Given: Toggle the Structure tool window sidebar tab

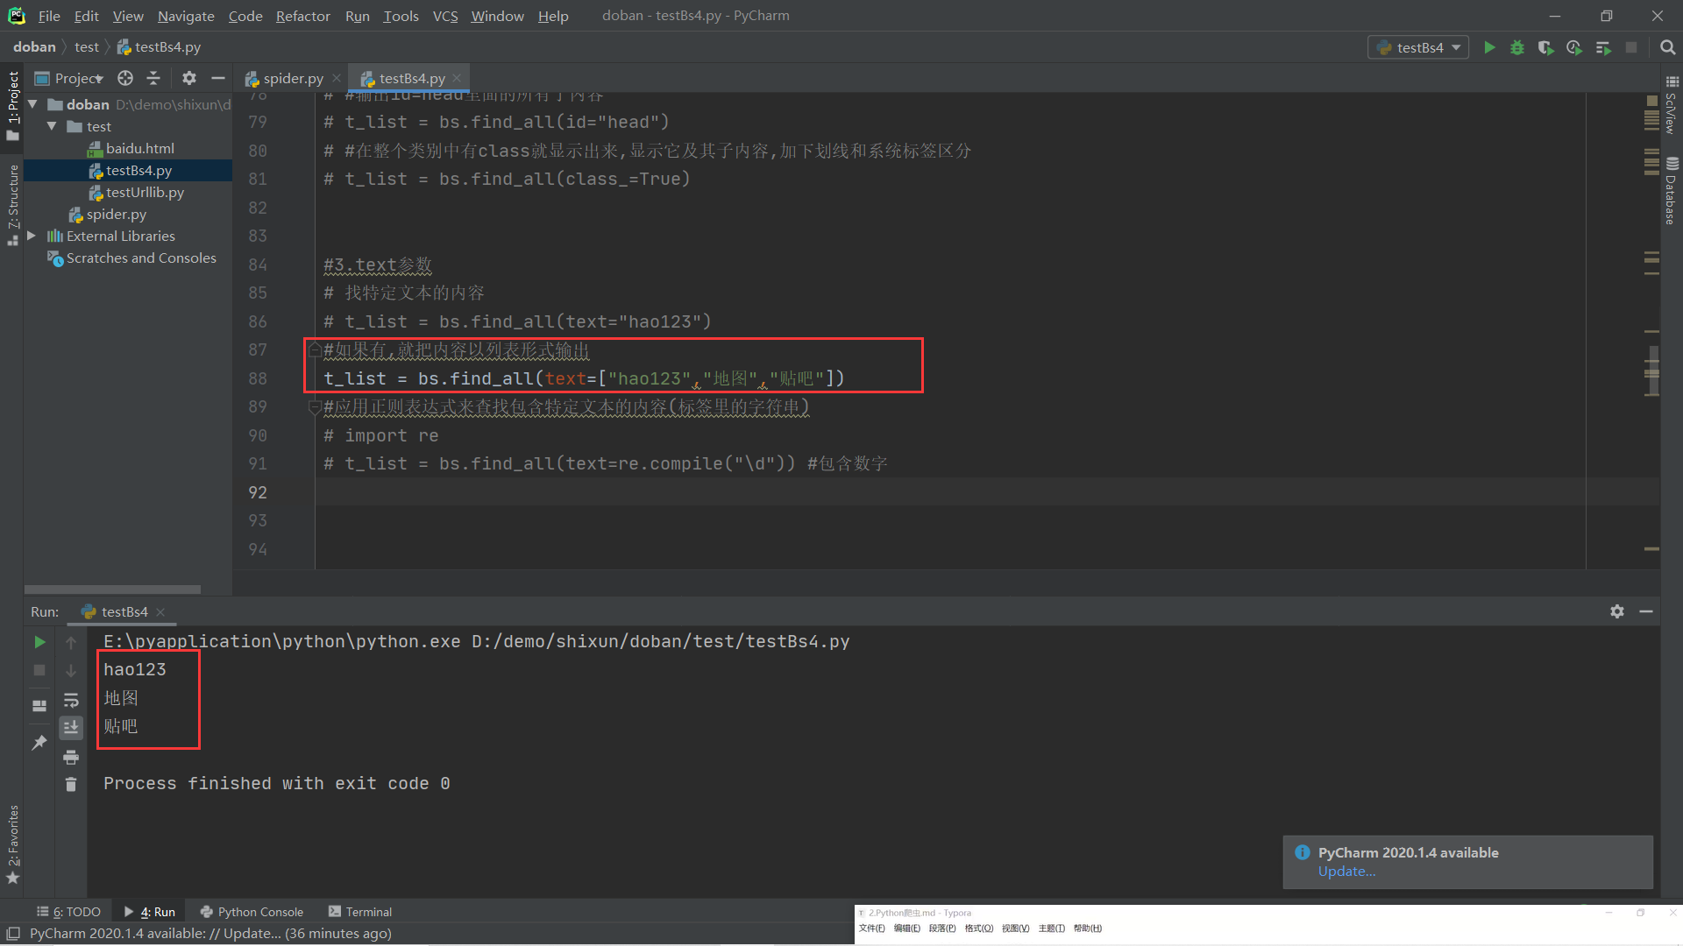Looking at the screenshot, I should point(12,200).
